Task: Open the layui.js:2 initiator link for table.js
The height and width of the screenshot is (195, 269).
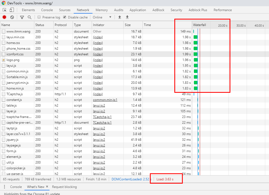Action: click(99, 106)
